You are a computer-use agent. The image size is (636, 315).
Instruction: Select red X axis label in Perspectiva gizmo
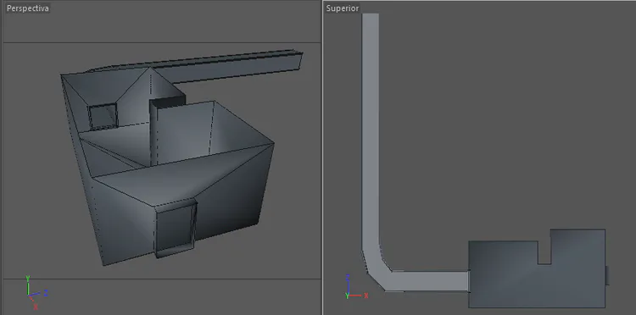[36, 307]
